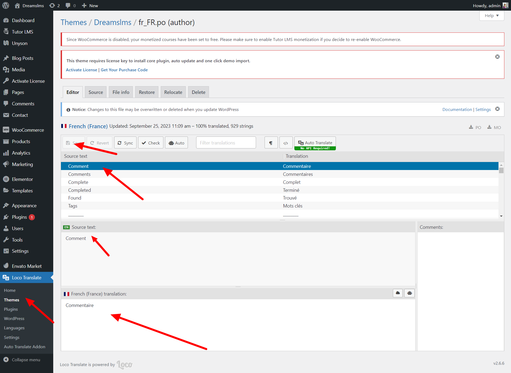Click the Filter translations field
The height and width of the screenshot is (373, 511).
[x=226, y=143]
